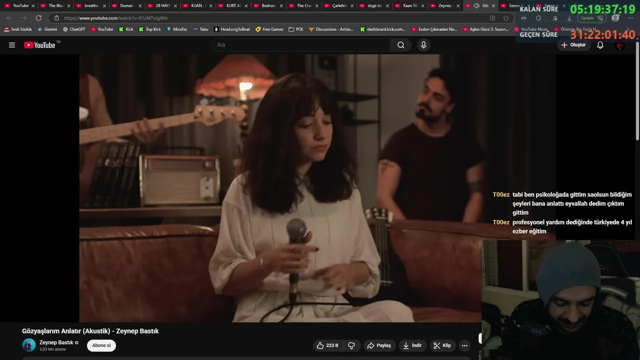The image size is (640, 360).
Task: Reload the page with the refresh icon
Action: pyautogui.click(x=38, y=18)
